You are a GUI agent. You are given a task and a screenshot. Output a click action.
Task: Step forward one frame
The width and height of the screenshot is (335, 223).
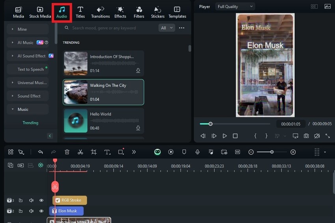(214, 136)
